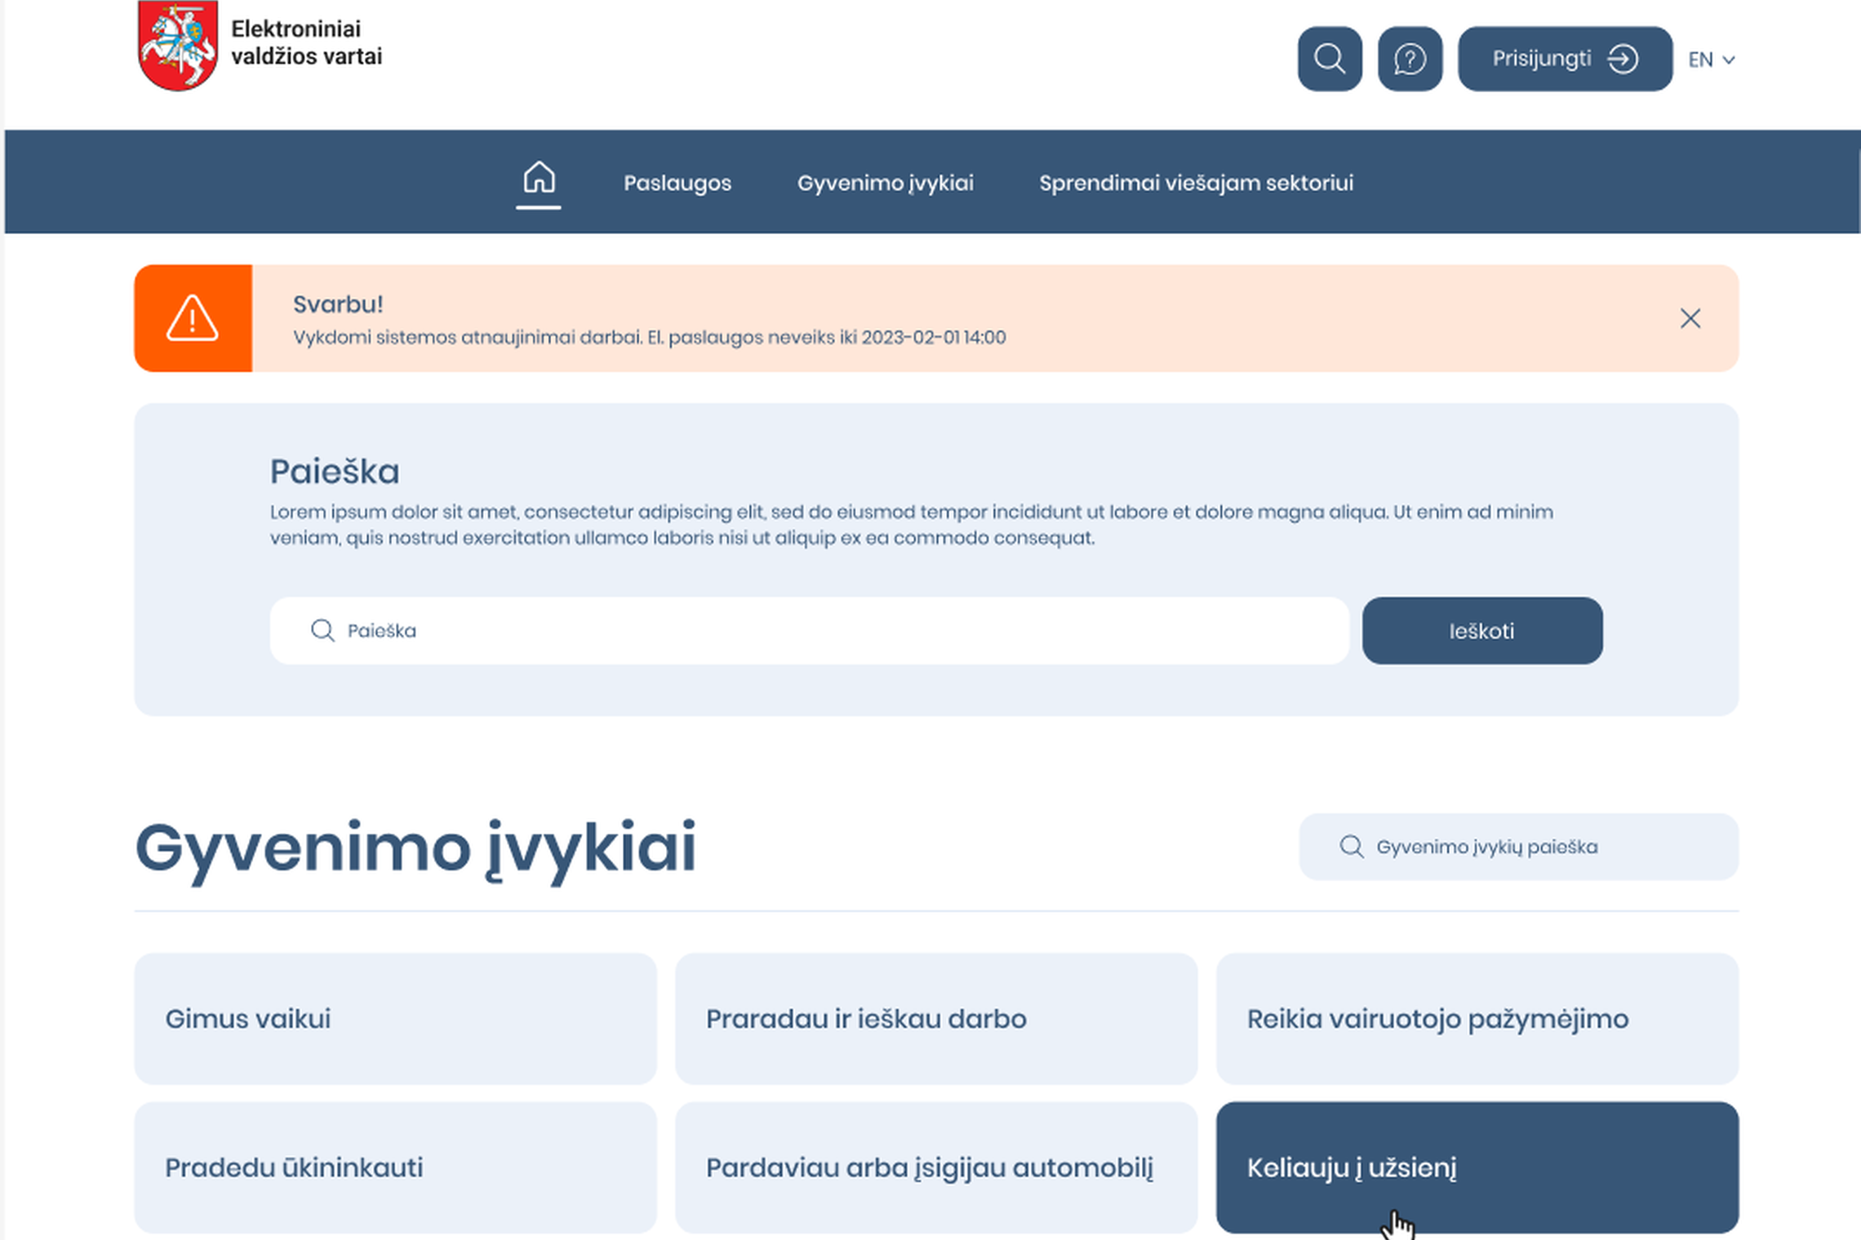This screenshot has width=1861, height=1240.
Task: Click the Lithuanian coat of arms logo
Action: [178, 46]
